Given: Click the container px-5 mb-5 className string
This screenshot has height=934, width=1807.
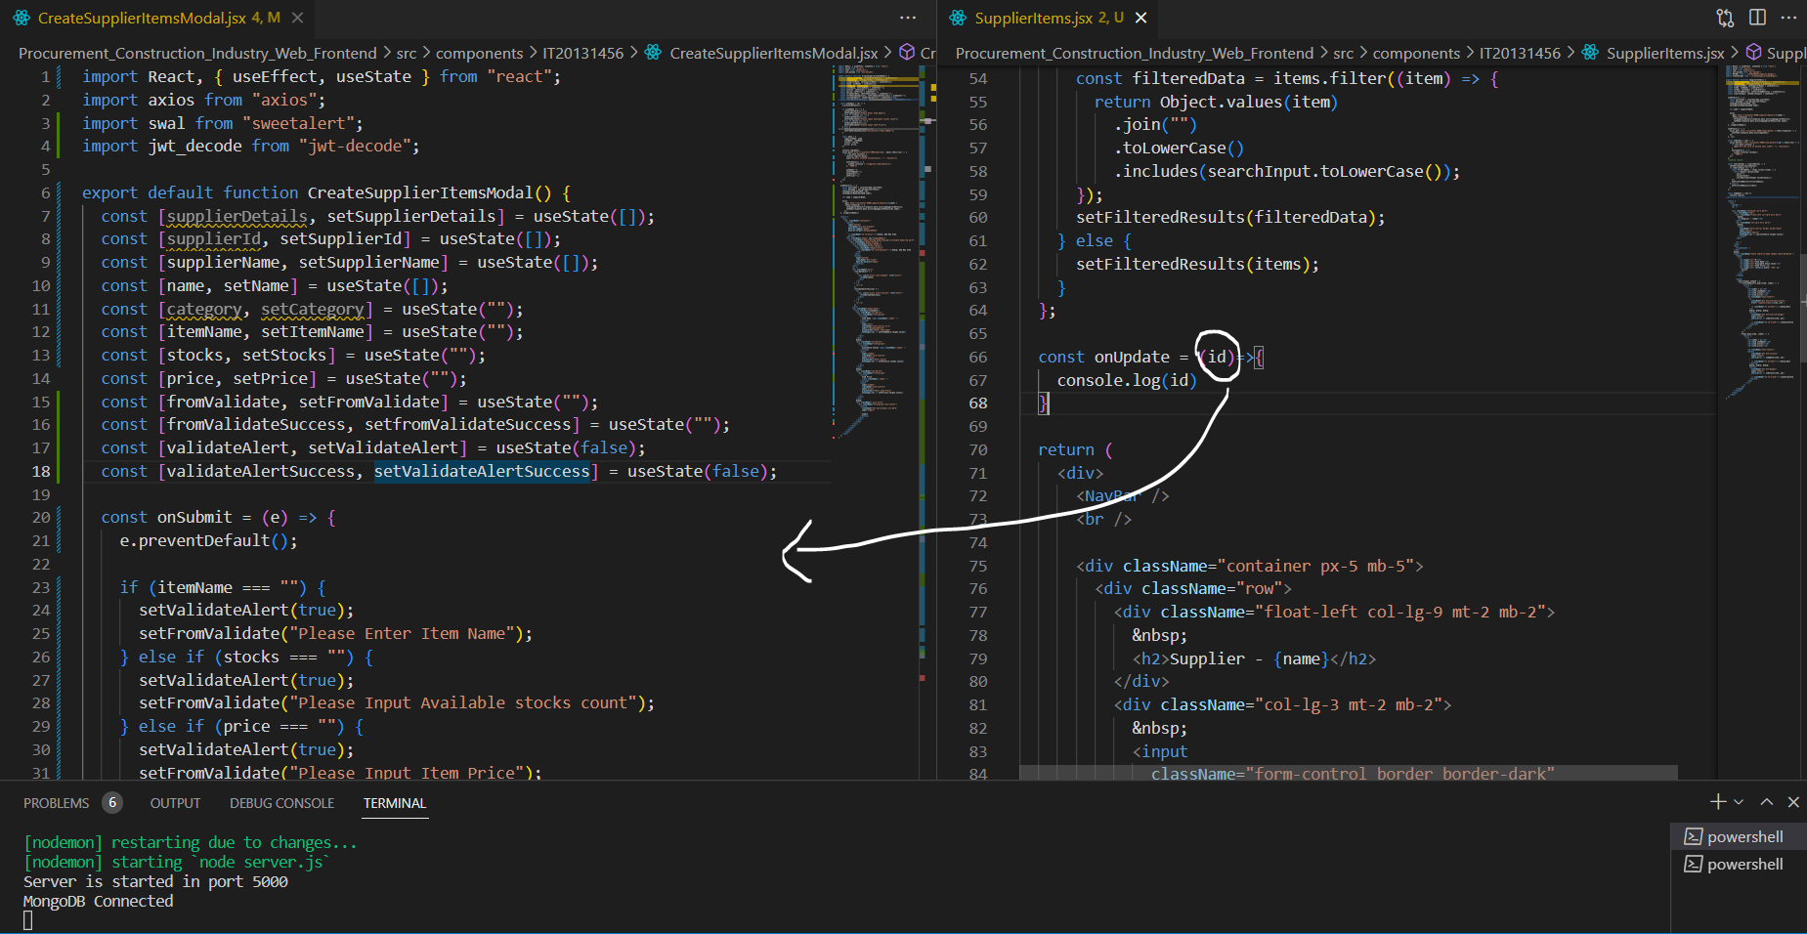Looking at the screenshot, I should click(1316, 566).
